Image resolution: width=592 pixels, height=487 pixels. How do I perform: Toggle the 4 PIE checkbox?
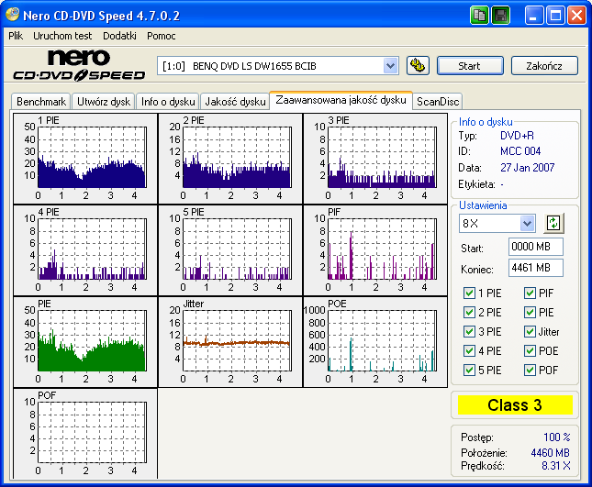(469, 351)
